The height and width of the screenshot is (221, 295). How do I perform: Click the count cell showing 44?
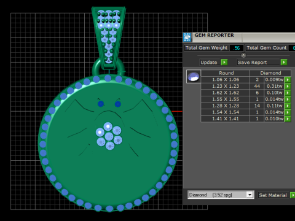pos(257,86)
